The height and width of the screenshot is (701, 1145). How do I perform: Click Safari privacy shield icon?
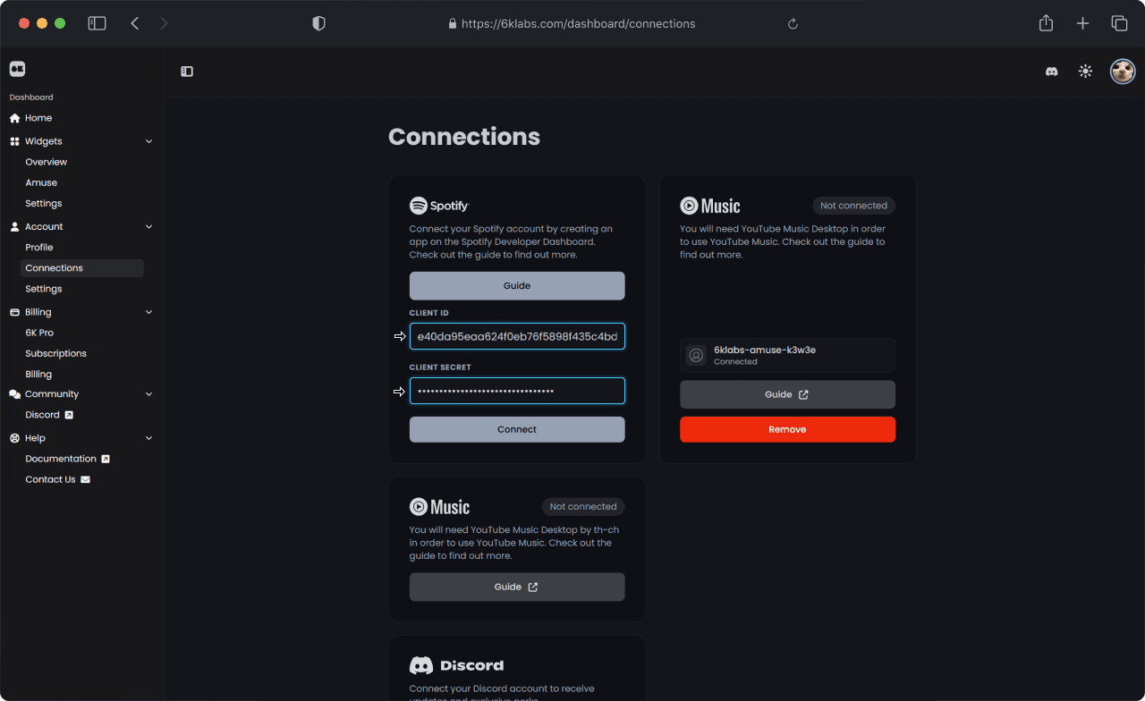coord(318,24)
